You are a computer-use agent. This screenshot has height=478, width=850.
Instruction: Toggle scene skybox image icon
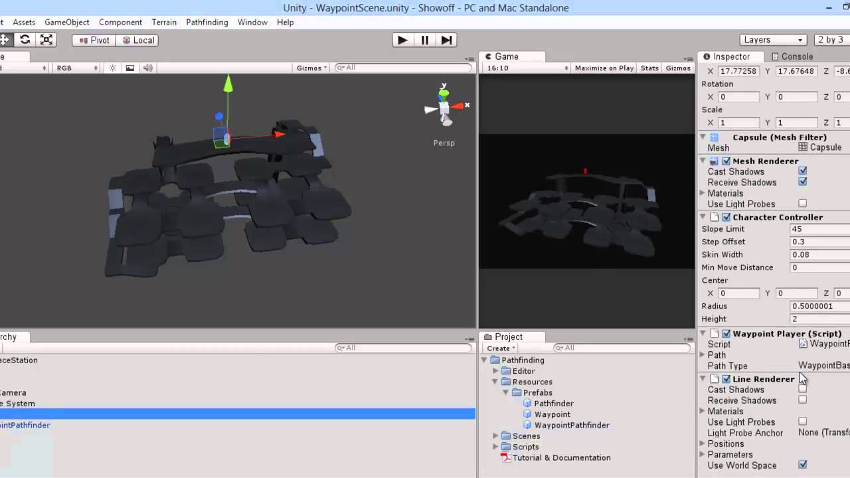130,68
